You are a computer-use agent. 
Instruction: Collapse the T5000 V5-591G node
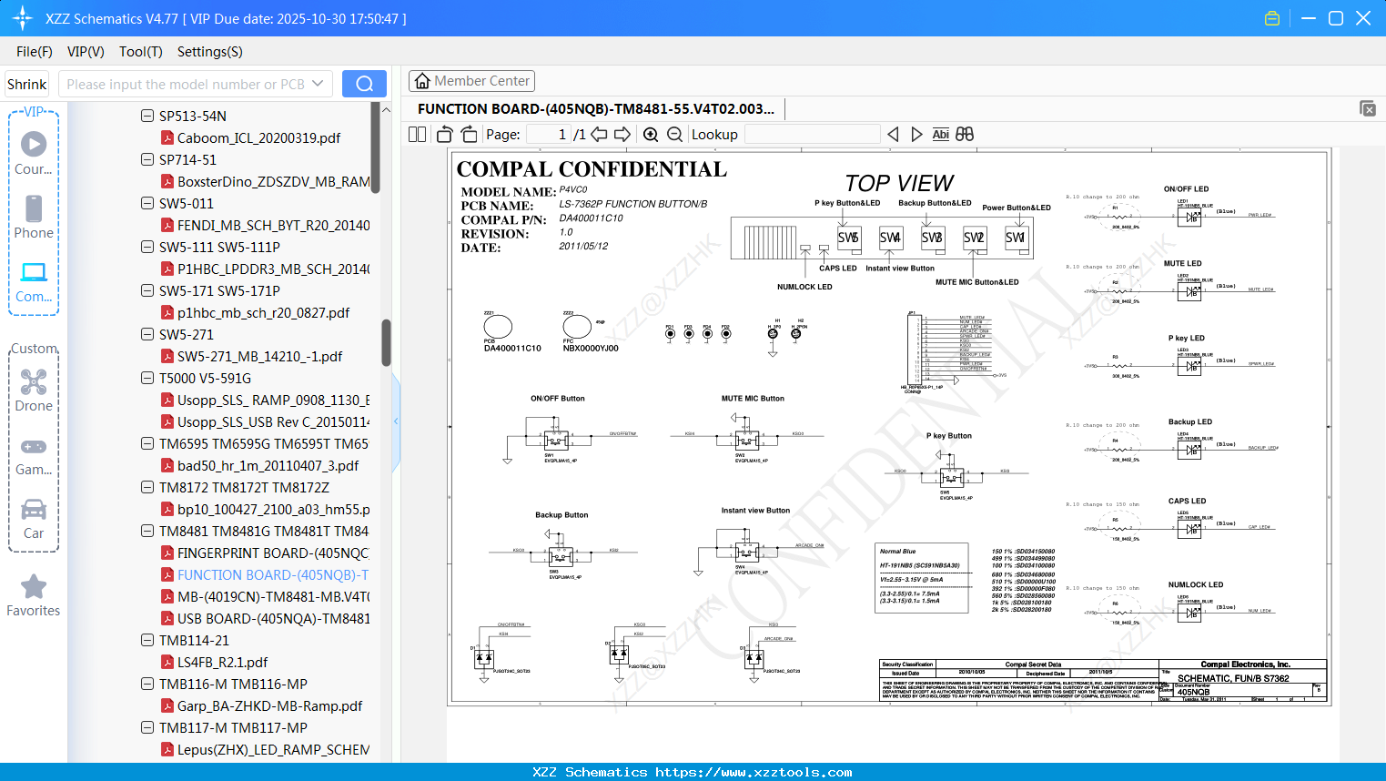point(147,378)
